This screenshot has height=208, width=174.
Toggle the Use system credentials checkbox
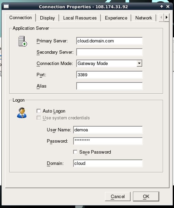(39, 118)
